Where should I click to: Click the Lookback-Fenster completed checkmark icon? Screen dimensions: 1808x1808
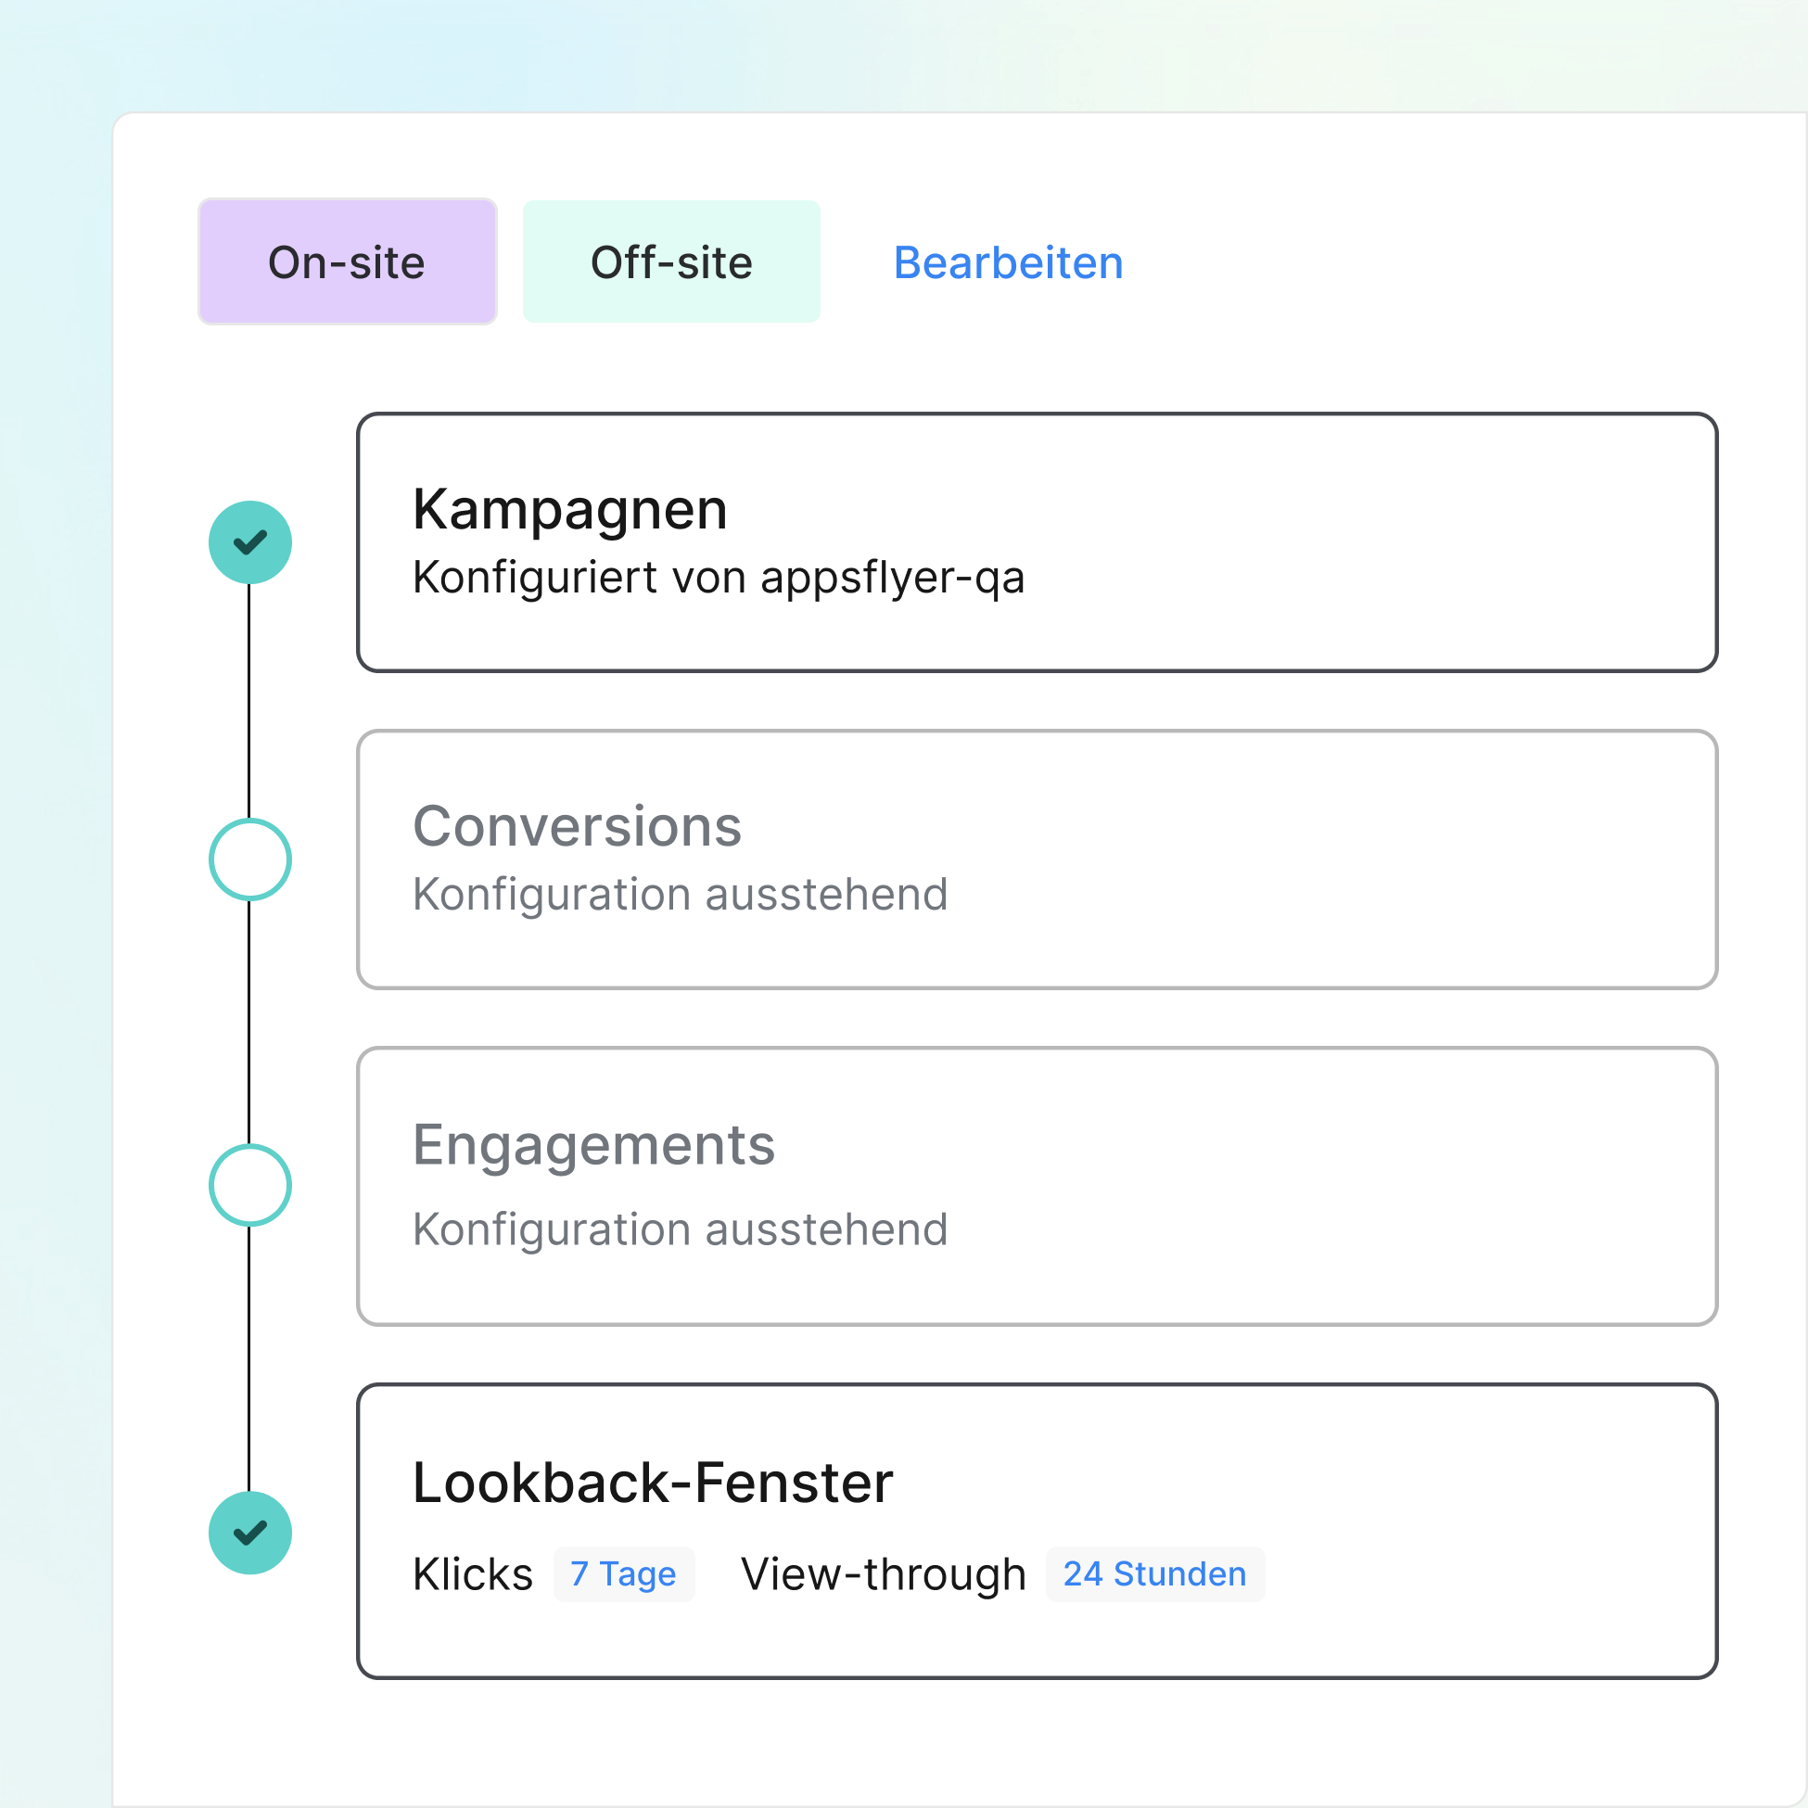coord(249,1533)
